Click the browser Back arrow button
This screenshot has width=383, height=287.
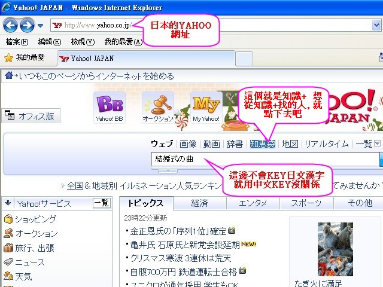coord(10,25)
